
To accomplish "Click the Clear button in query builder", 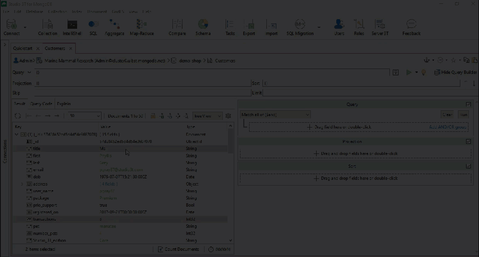I will pyautogui.click(x=447, y=115).
